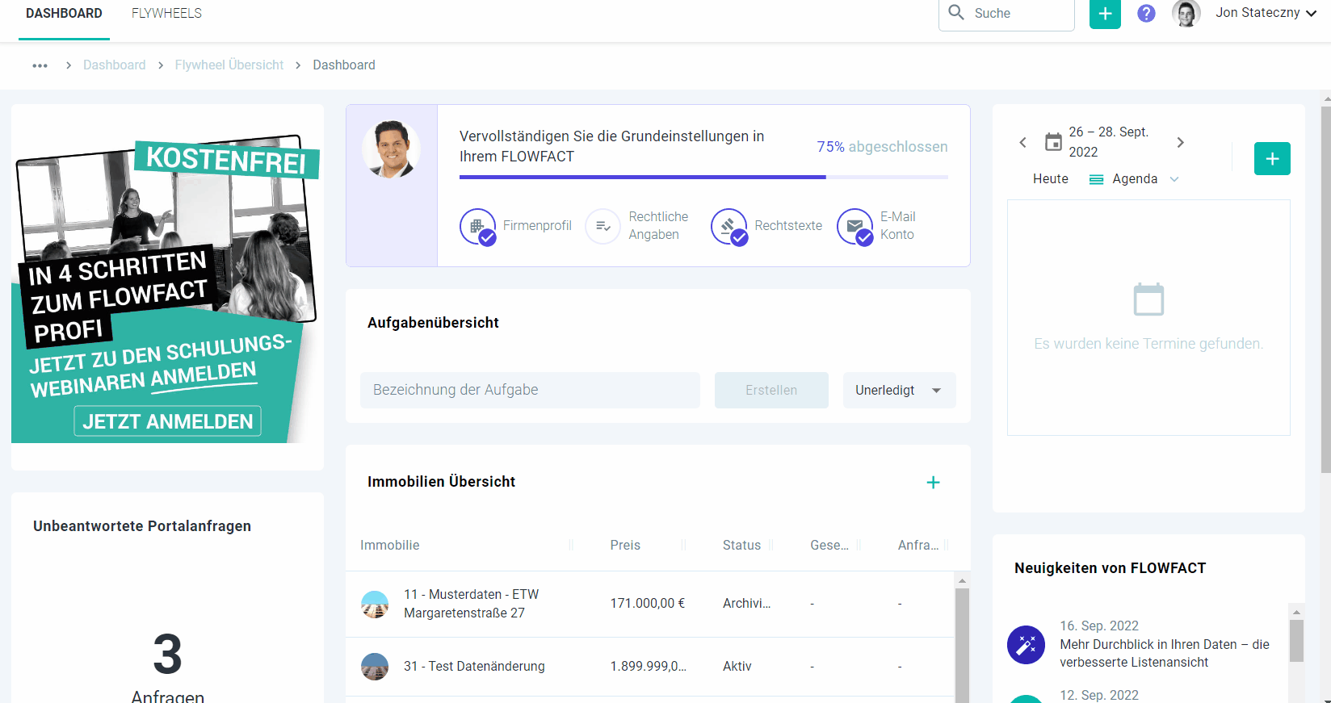Jump to Heute in the calendar

(1050, 179)
